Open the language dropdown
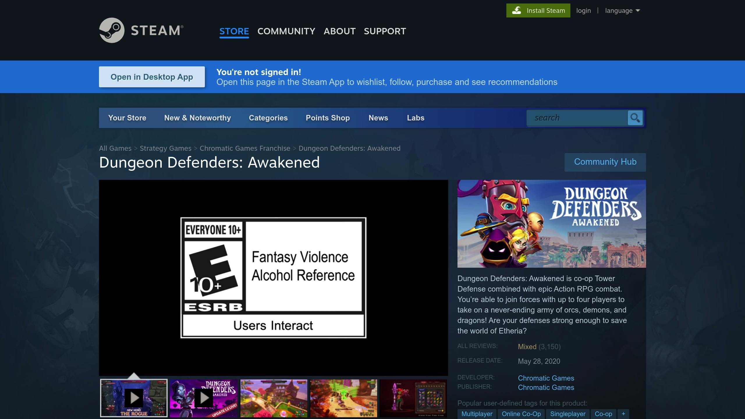The image size is (745, 419). (x=622, y=10)
